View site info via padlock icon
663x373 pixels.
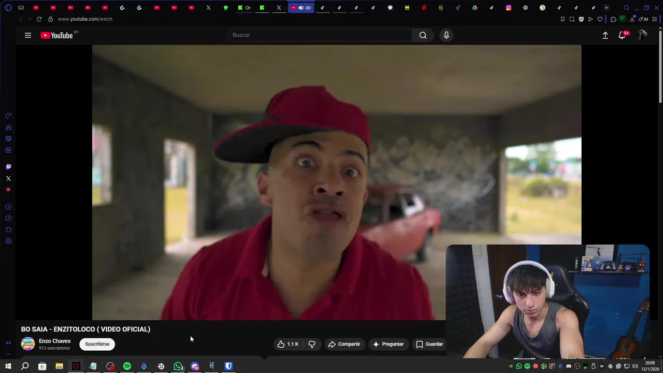pos(50,19)
